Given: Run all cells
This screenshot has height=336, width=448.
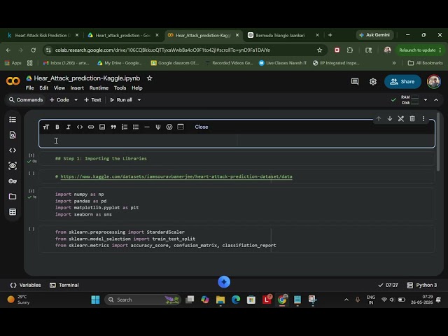Looking at the screenshot, I should tap(121, 99).
